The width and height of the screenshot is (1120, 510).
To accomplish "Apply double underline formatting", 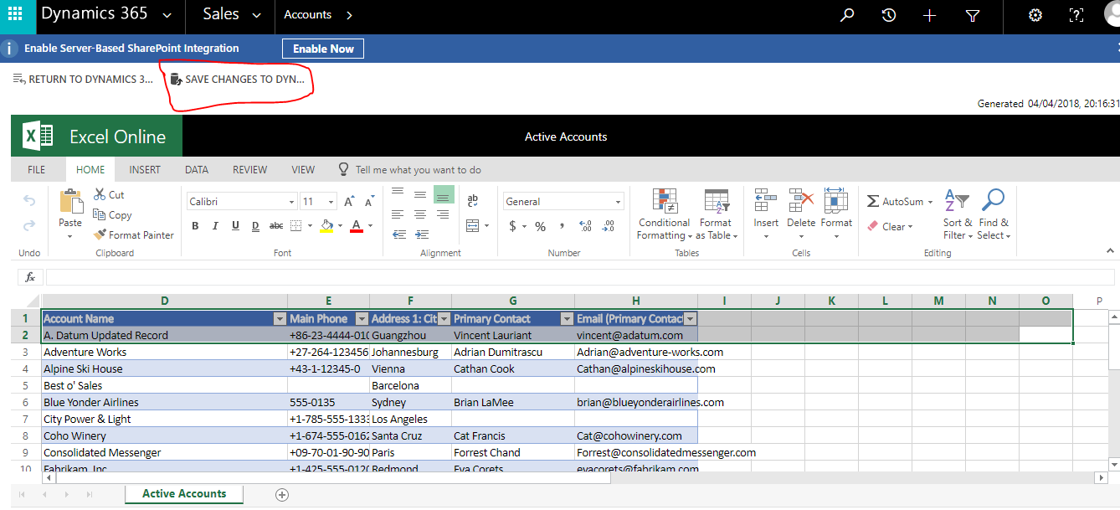I will point(254,226).
